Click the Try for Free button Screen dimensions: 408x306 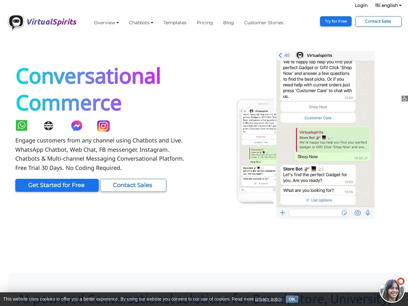coord(336,21)
